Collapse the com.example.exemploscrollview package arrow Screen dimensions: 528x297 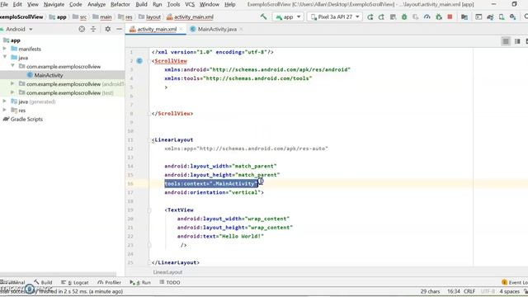[x=13, y=66]
